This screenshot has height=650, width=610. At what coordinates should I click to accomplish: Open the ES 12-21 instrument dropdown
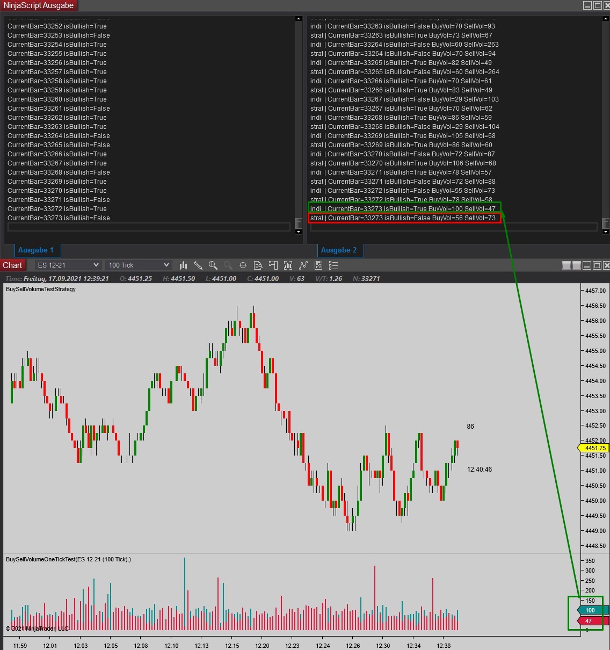pos(68,265)
